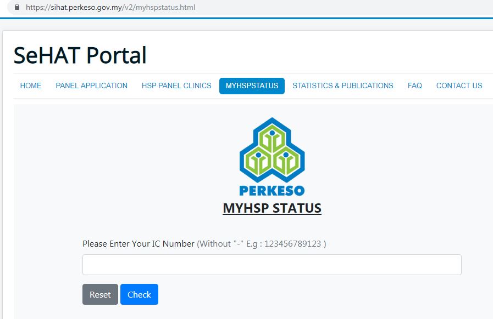493x319 pixels.
Task: Click the MYHSP STATUS heading
Action: 272,208
